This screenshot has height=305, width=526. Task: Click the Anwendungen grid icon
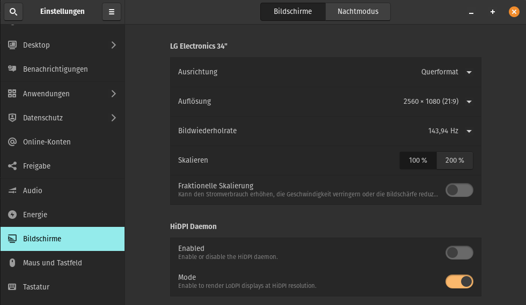pyautogui.click(x=12, y=93)
